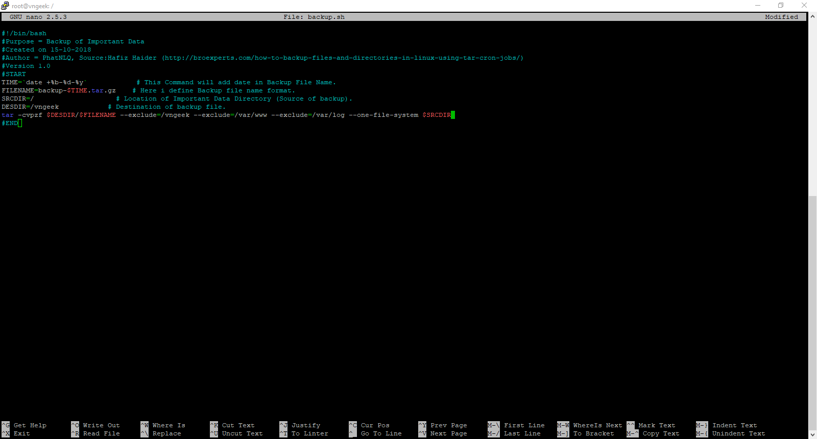Click the ^J Justify shortcut

[x=300, y=425]
